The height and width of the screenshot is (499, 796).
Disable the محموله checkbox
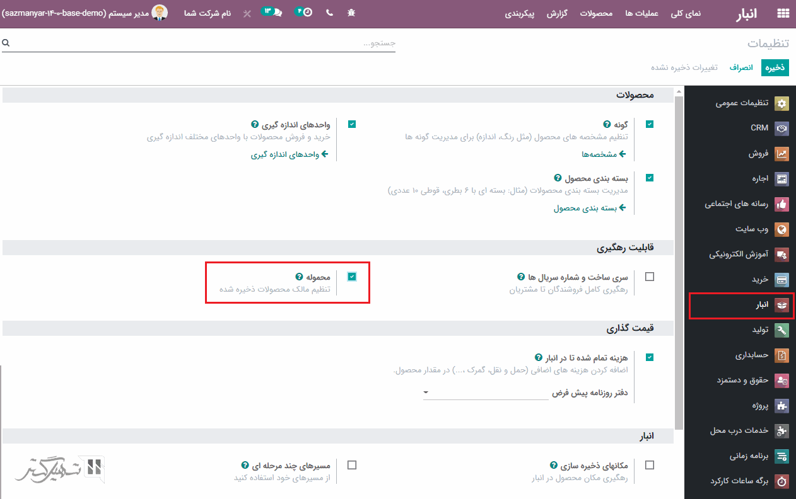click(x=352, y=277)
